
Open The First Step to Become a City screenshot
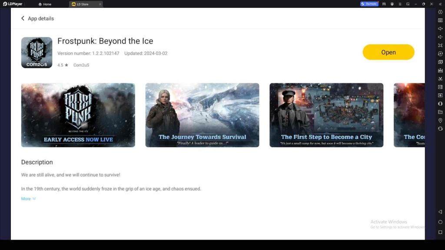click(326, 115)
